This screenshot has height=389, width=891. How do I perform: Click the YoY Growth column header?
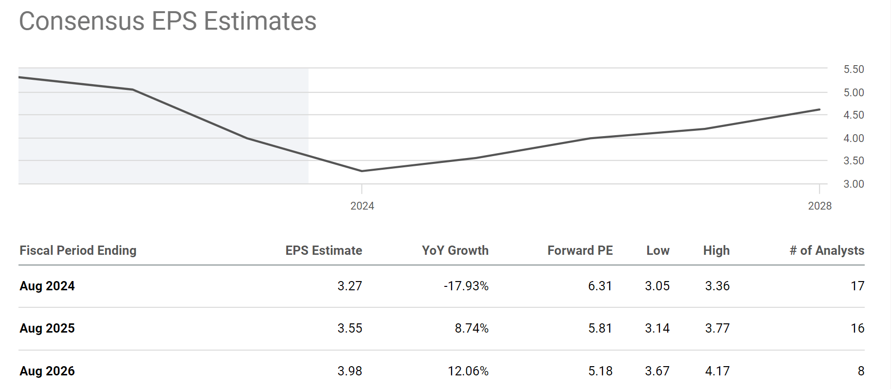(x=455, y=250)
